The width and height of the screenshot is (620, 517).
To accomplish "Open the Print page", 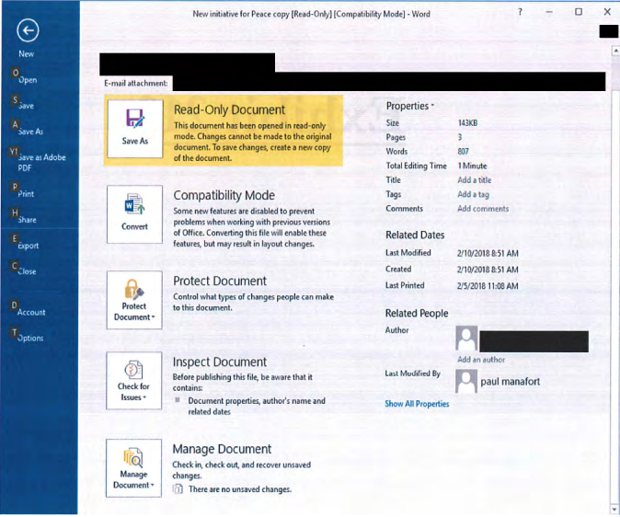I will (26, 194).
